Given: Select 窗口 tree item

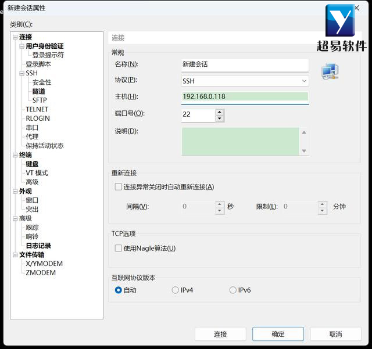Looking at the screenshot, I should click(x=32, y=200).
